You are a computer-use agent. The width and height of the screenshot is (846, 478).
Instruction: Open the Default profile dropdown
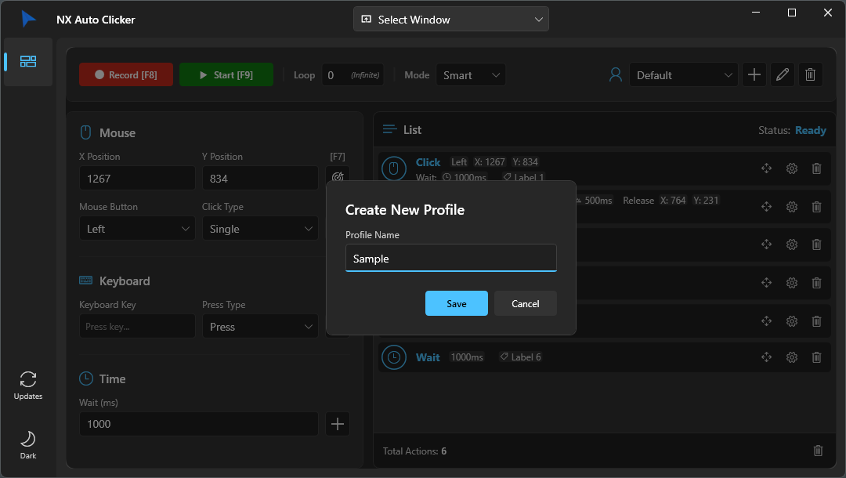click(x=683, y=75)
